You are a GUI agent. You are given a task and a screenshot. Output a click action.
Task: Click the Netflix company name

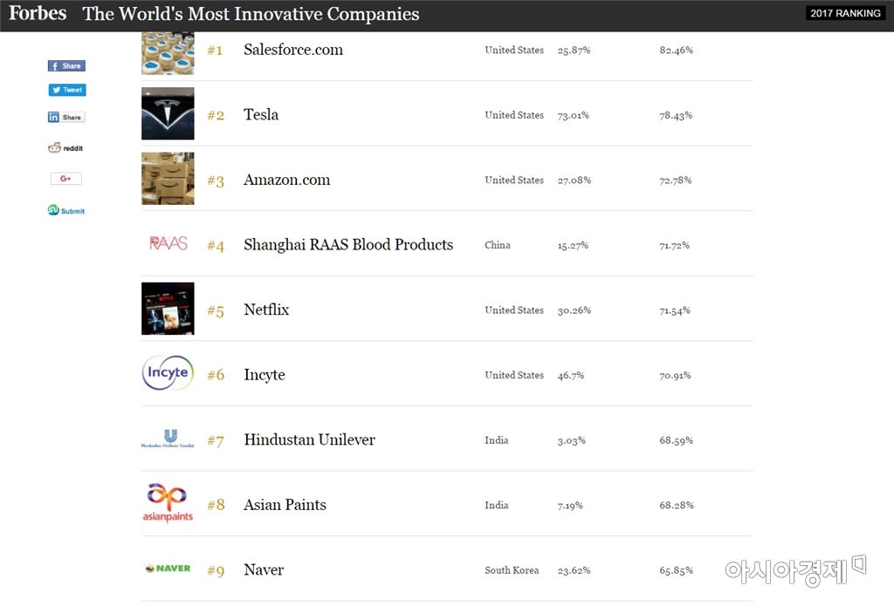[266, 310]
